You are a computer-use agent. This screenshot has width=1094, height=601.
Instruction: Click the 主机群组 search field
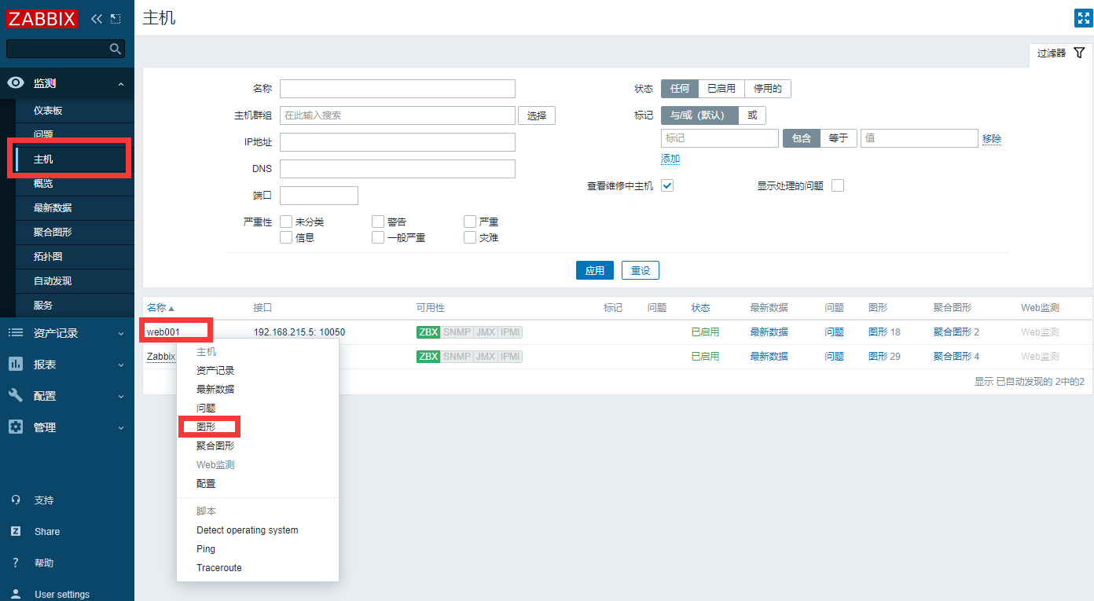click(398, 115)
